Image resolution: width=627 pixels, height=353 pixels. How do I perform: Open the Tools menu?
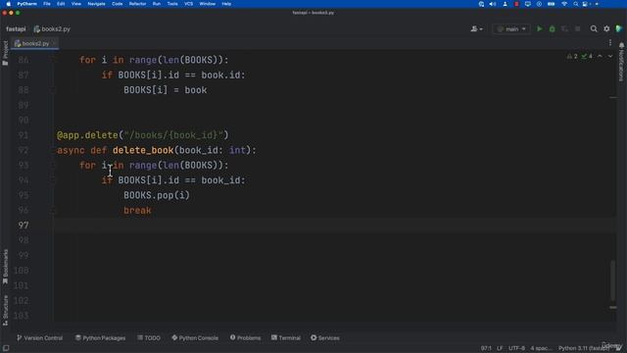point(172,4)
